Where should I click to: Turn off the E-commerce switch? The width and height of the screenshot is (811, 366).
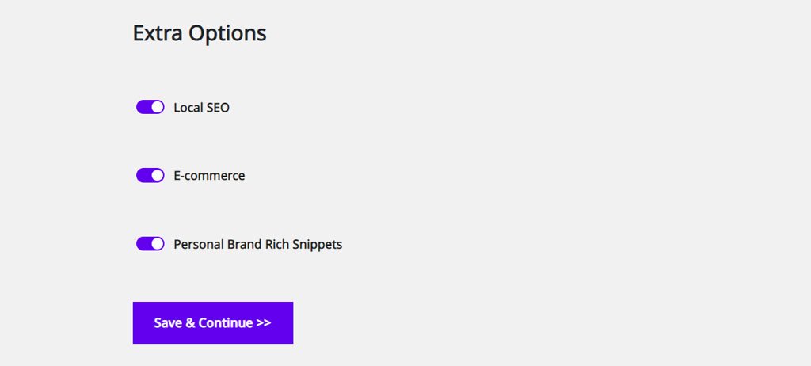click(x=150, y=176)
